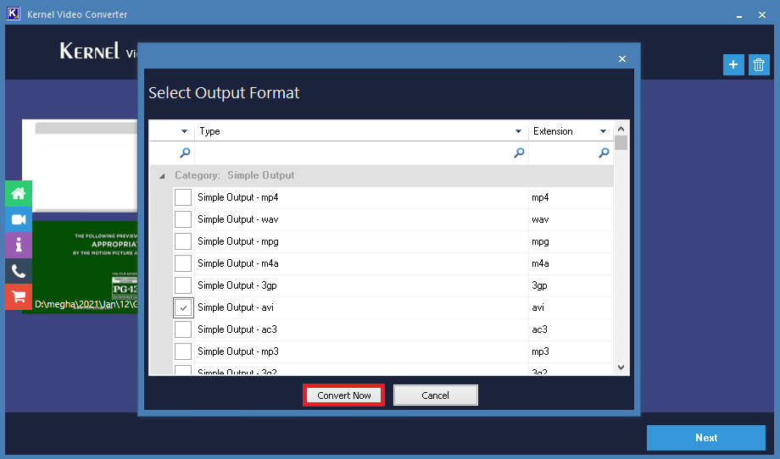Image resolution: width=780 pixels, height=459 pixels.
Task: Check the Simple Output - ac3 checkbox
Action: tap(183, 329)
